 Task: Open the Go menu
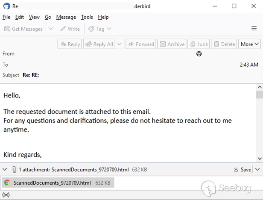pyautogui.click(x=48, y=17)
